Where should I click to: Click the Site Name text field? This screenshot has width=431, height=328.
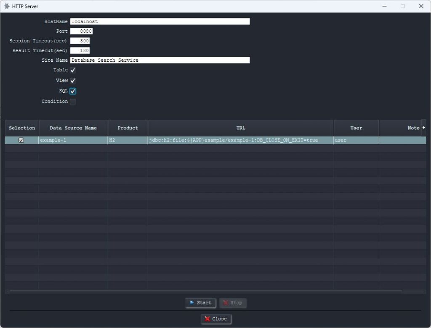160,60
